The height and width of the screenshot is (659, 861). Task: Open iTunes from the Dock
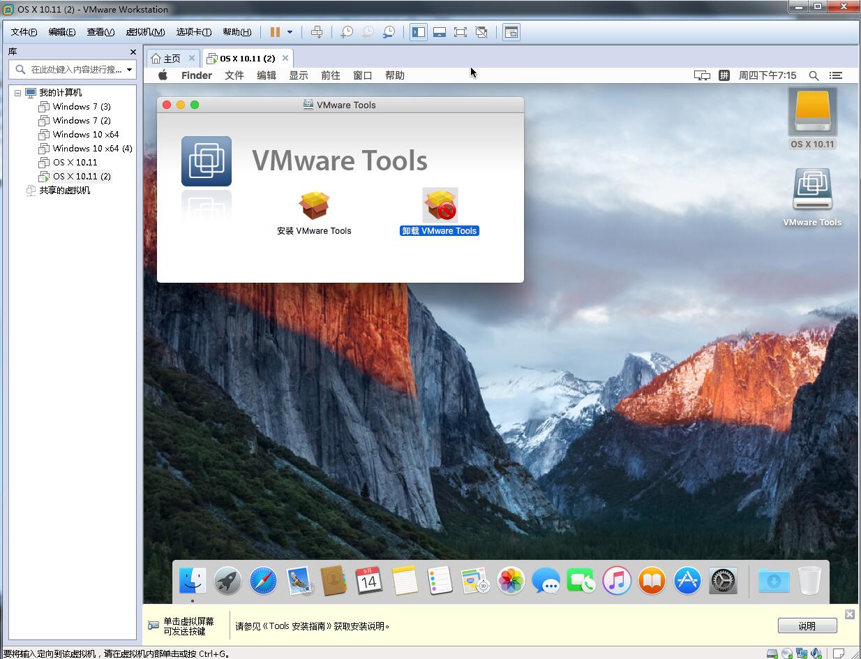pos(617,580)
